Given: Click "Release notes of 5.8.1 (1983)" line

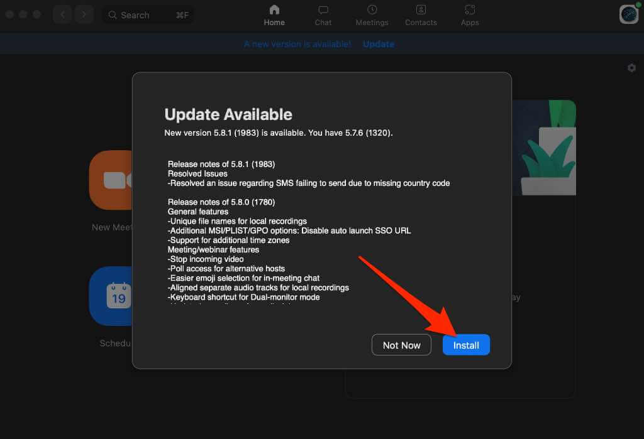Looking at the screenshot, I should [221, 164].
